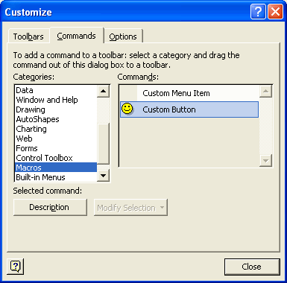Click the question mark help button in title bar
The height and width of the screenshot is (283, 287).
click(x=258, y=11)
